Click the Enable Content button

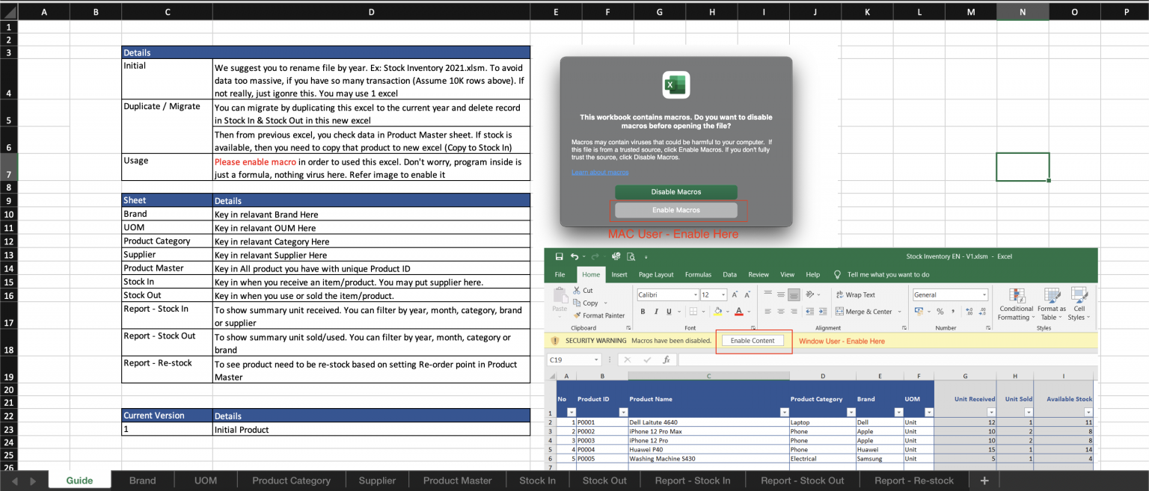click(753, 340)
